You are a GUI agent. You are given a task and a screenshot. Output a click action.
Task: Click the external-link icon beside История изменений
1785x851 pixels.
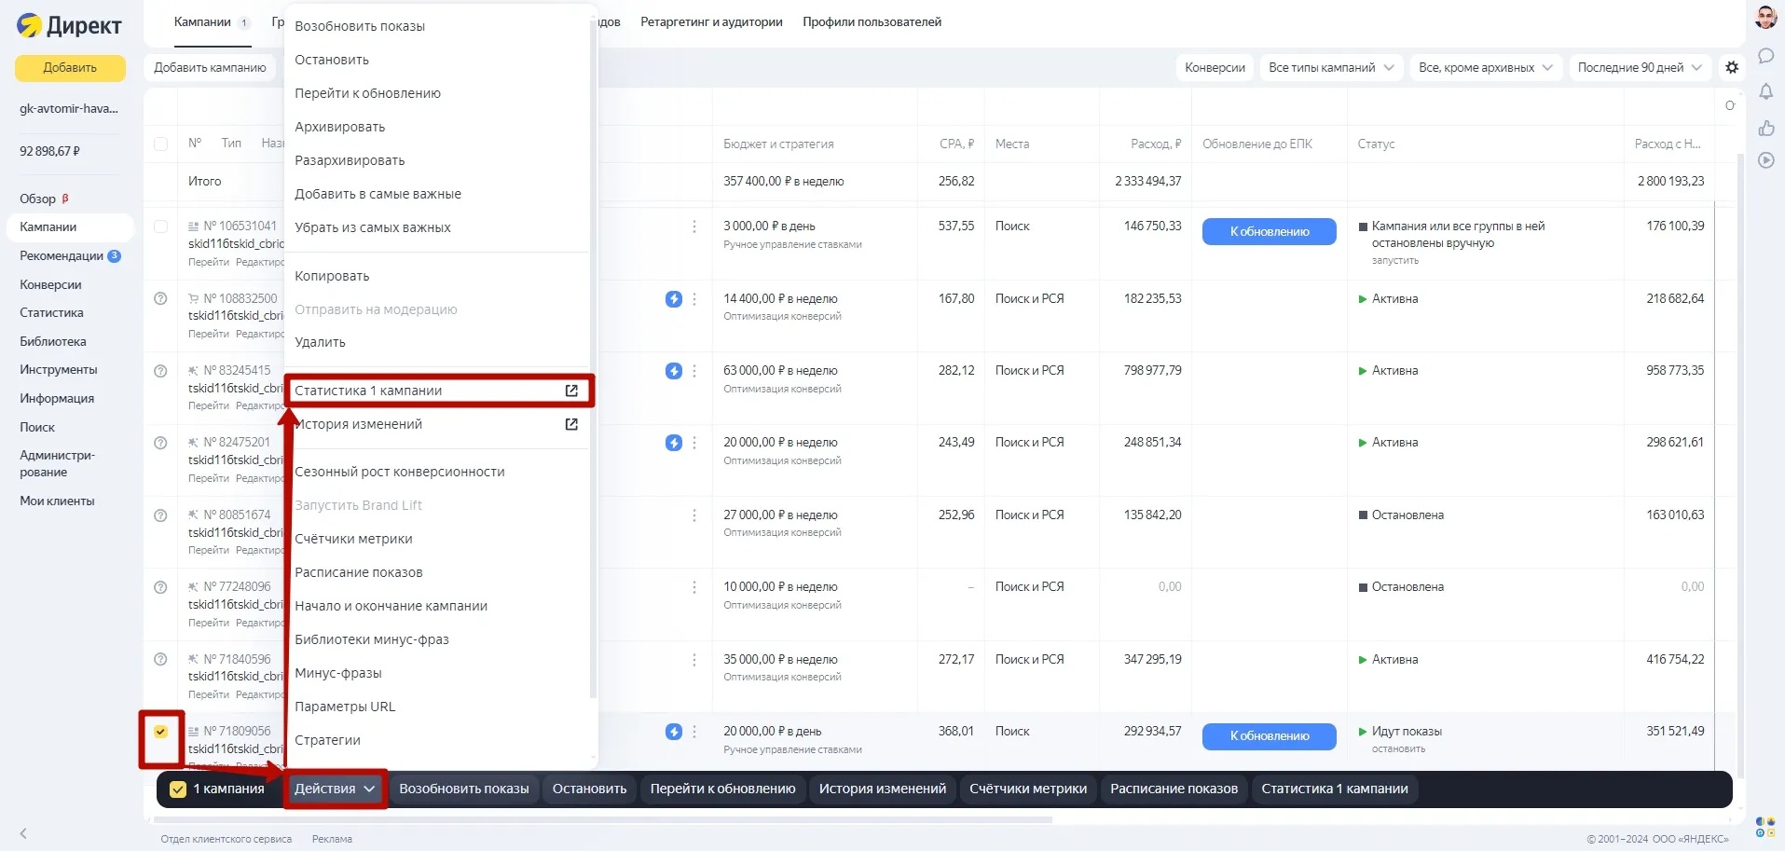[571, 424]
